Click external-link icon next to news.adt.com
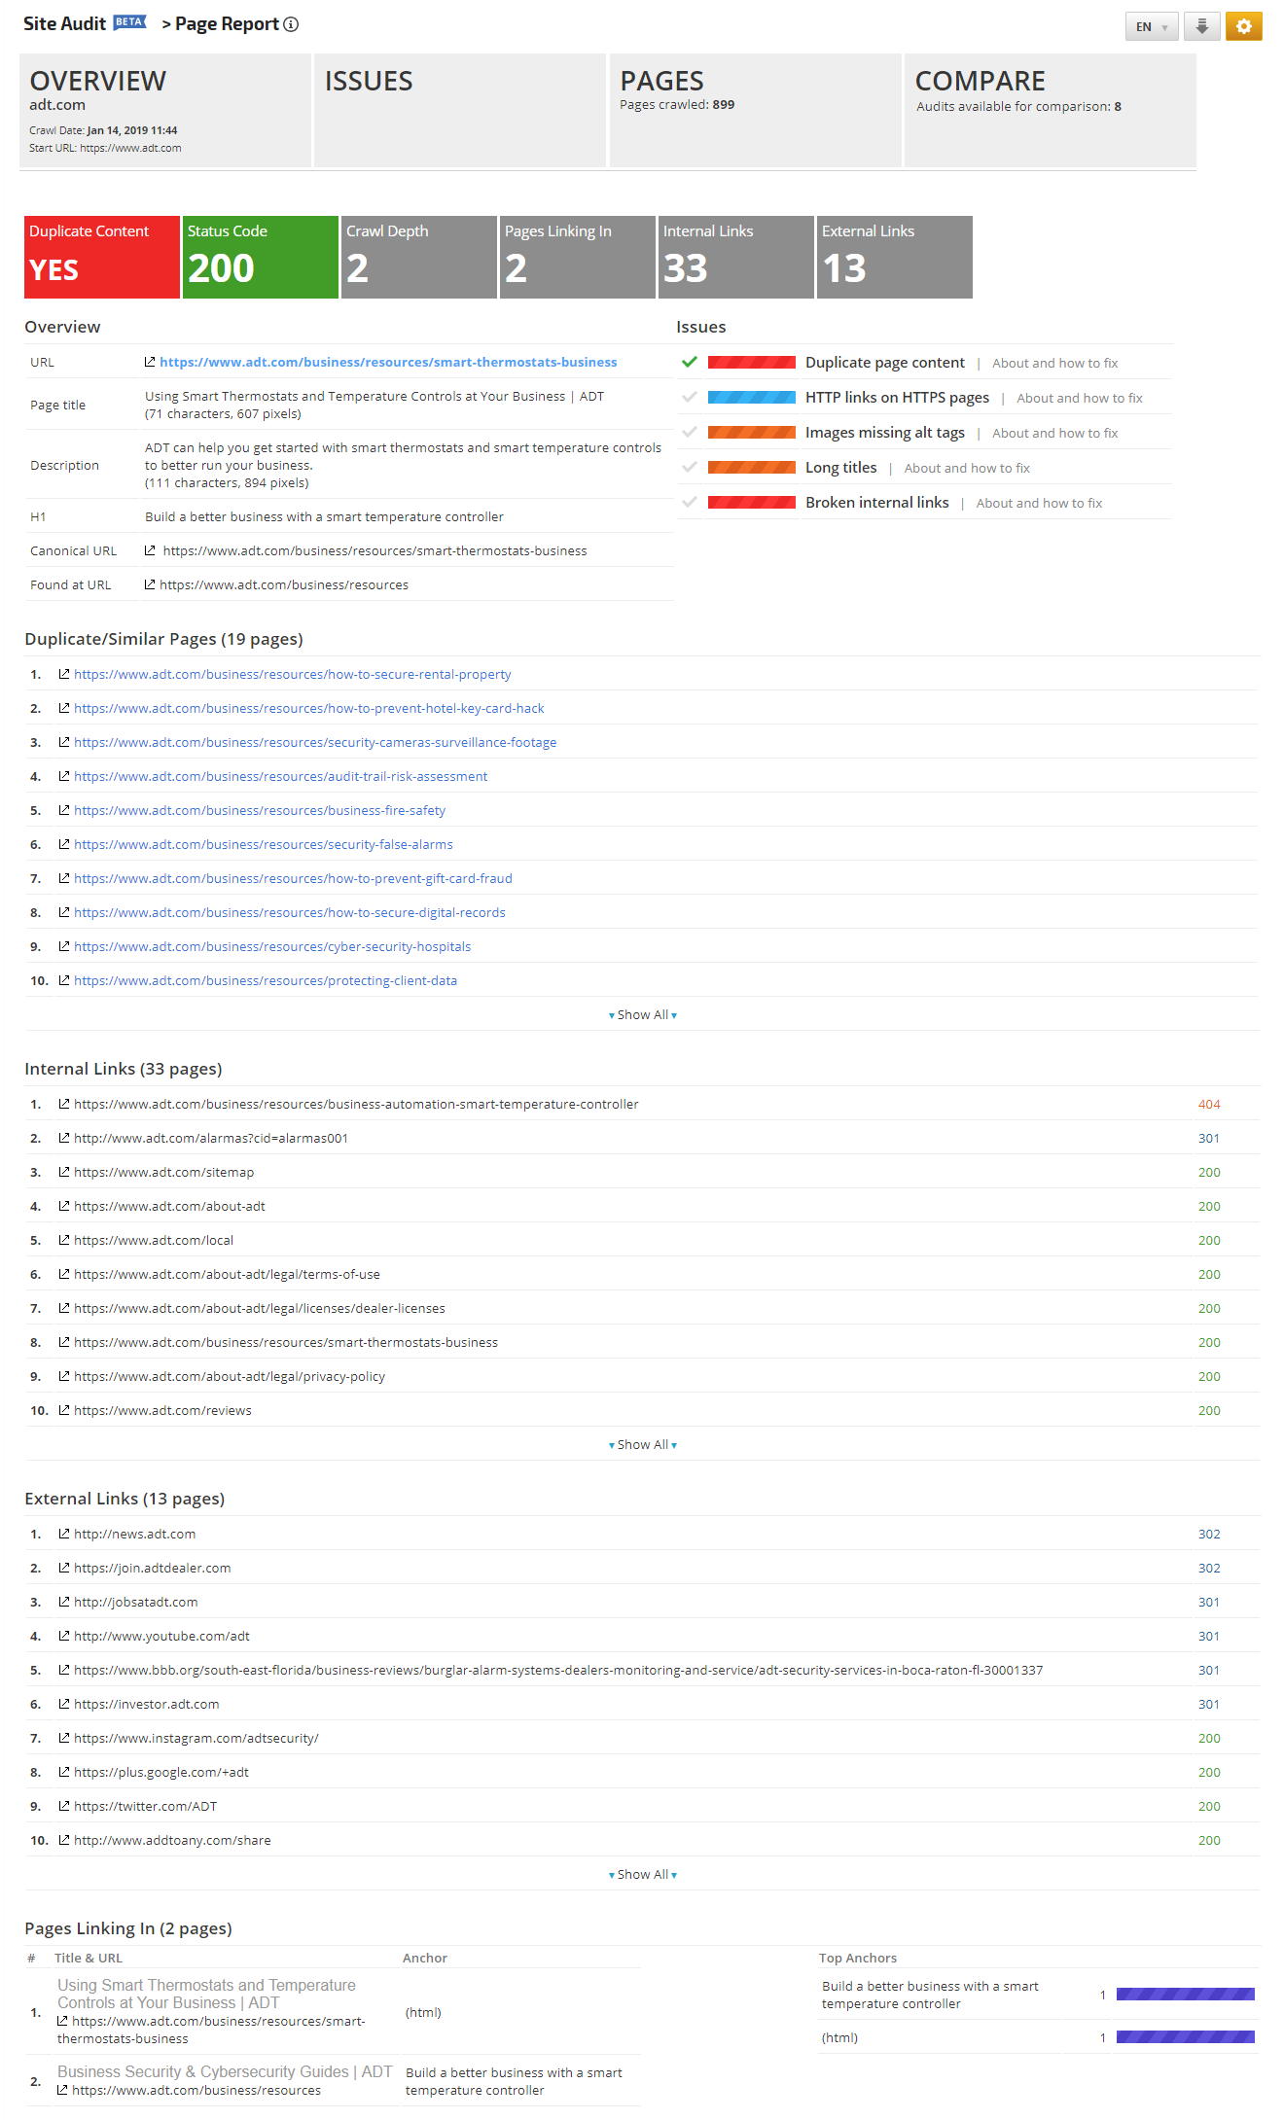The image size is (1284, 2120). point(64,1534)
